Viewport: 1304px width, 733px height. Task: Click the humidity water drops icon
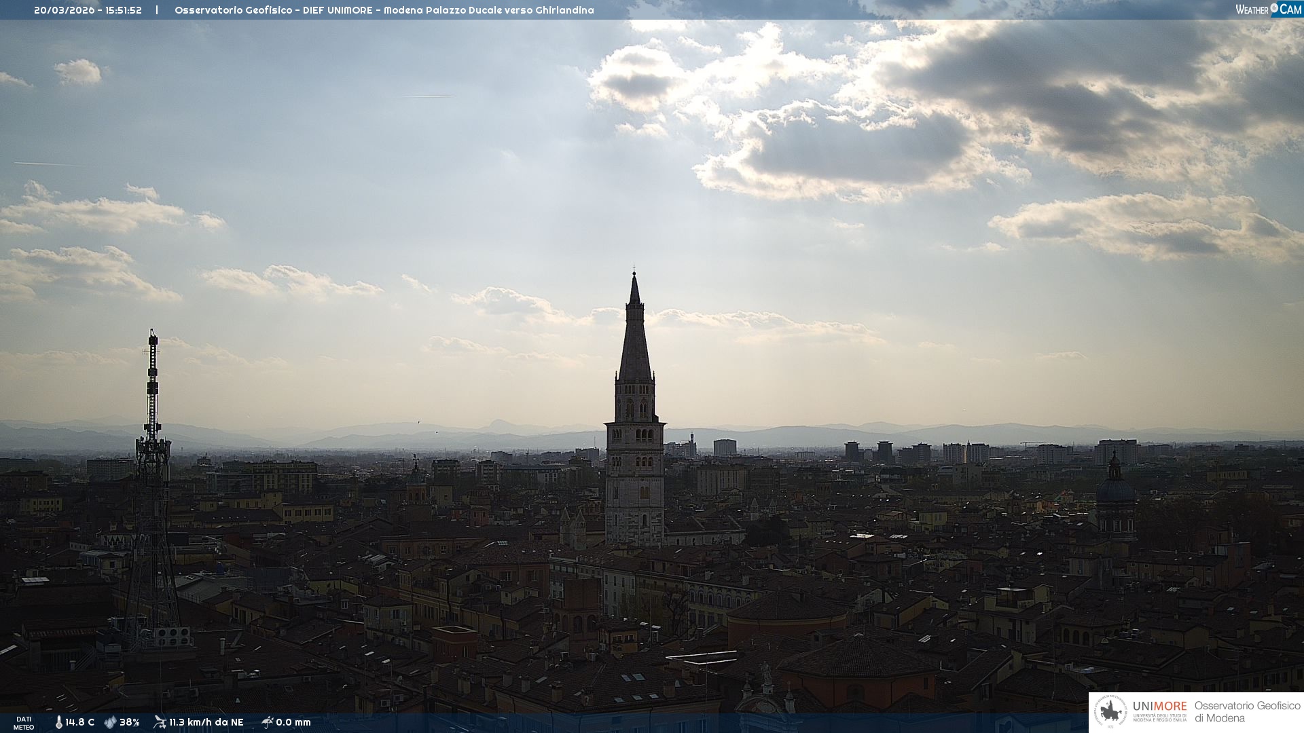pos(110,722)
